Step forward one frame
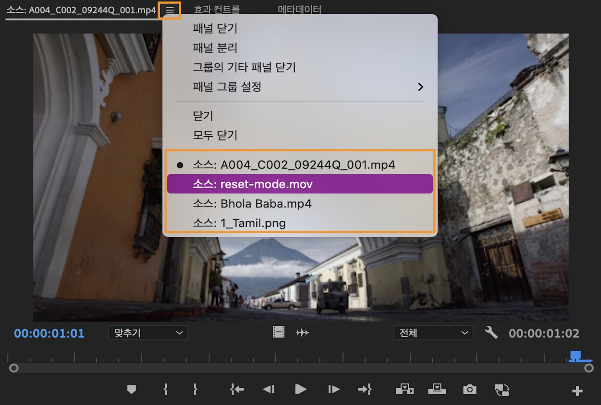The width and height of the screenshot is (601, 405). pos(333,390)
